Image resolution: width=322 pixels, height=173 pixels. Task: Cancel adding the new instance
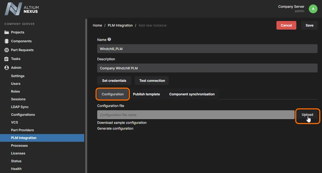click(286, 25)
